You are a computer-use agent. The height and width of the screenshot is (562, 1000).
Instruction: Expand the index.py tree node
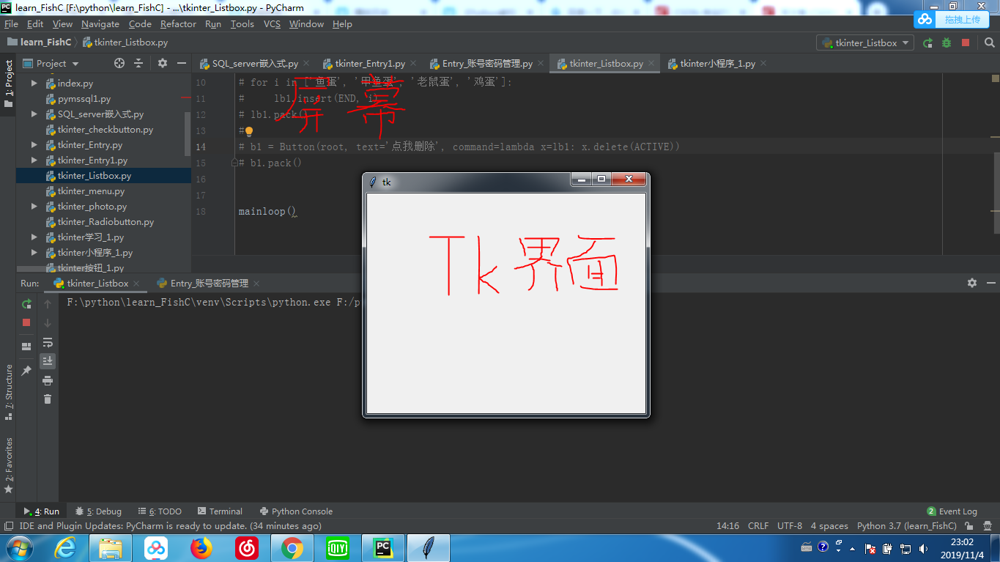click(x=34, y=84)
